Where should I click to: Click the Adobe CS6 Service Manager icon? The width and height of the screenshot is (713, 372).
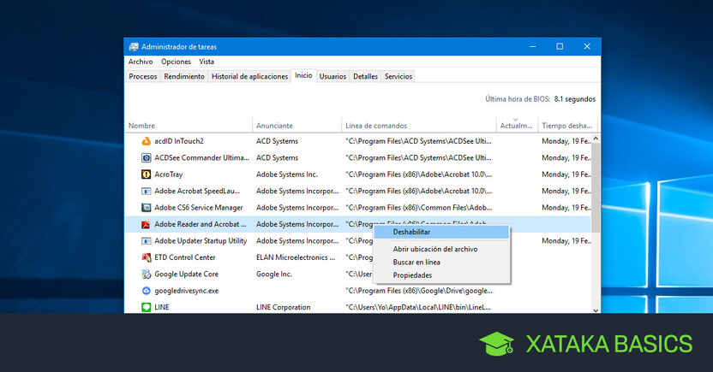[x=147, y=208]
